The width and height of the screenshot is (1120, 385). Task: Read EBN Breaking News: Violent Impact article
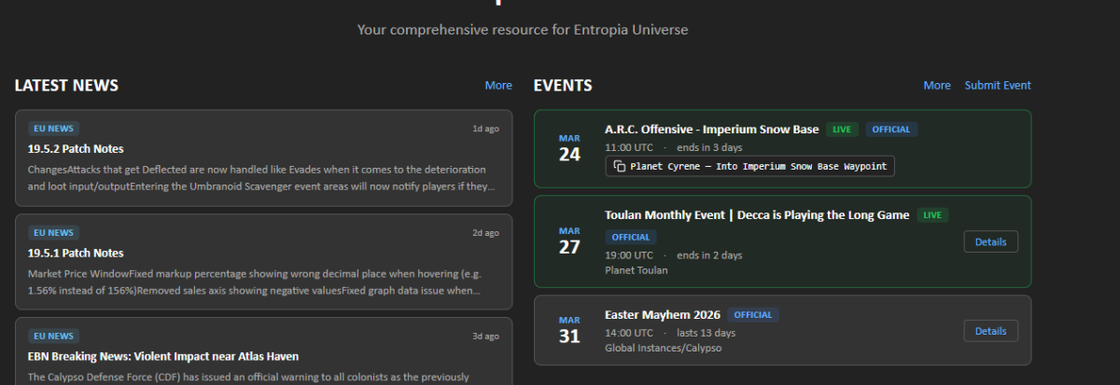163,356
